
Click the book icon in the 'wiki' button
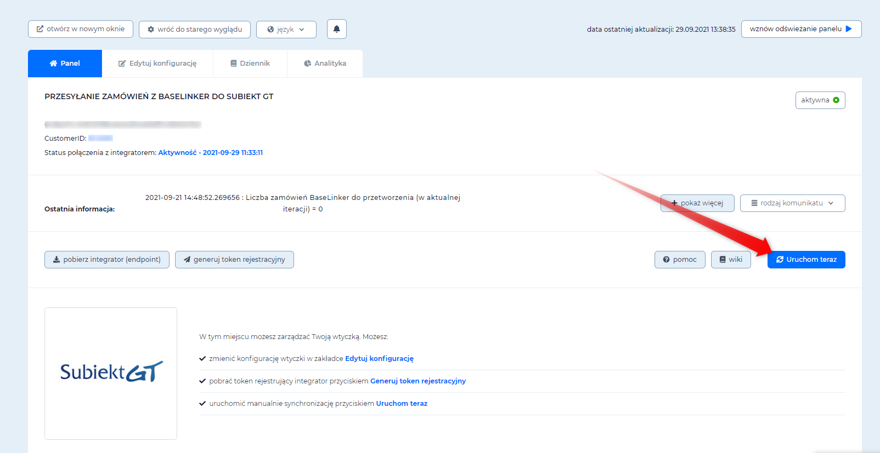click(x=723, y=260)
